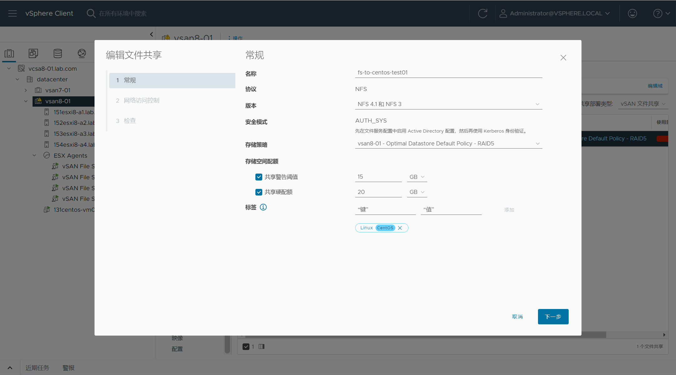
Task: Uncheck share warning threshold checkbox
Action: tap(259, 177)
